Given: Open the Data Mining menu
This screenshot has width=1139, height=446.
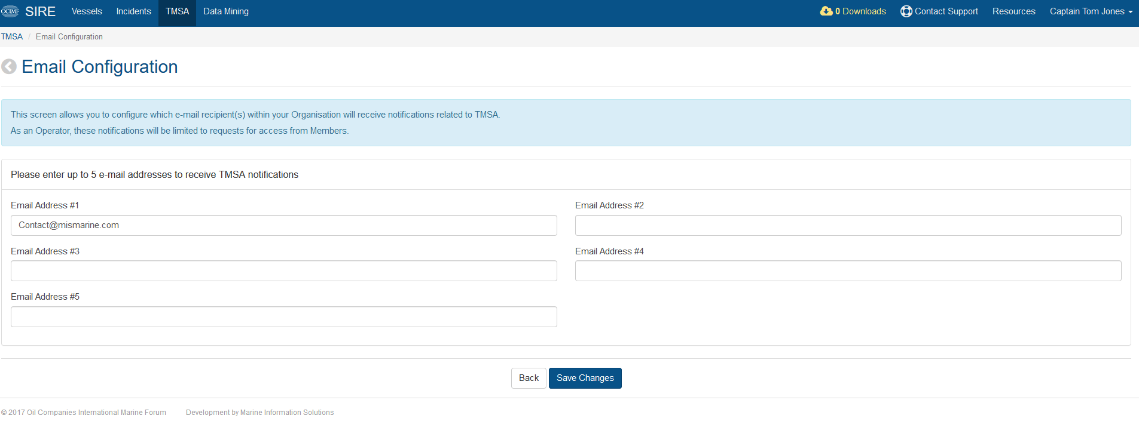Looking at the screenshot, I should pos(226,11).
